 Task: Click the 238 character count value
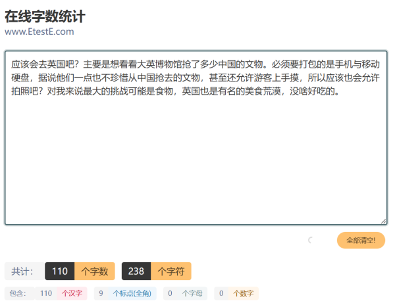(136, 271)
